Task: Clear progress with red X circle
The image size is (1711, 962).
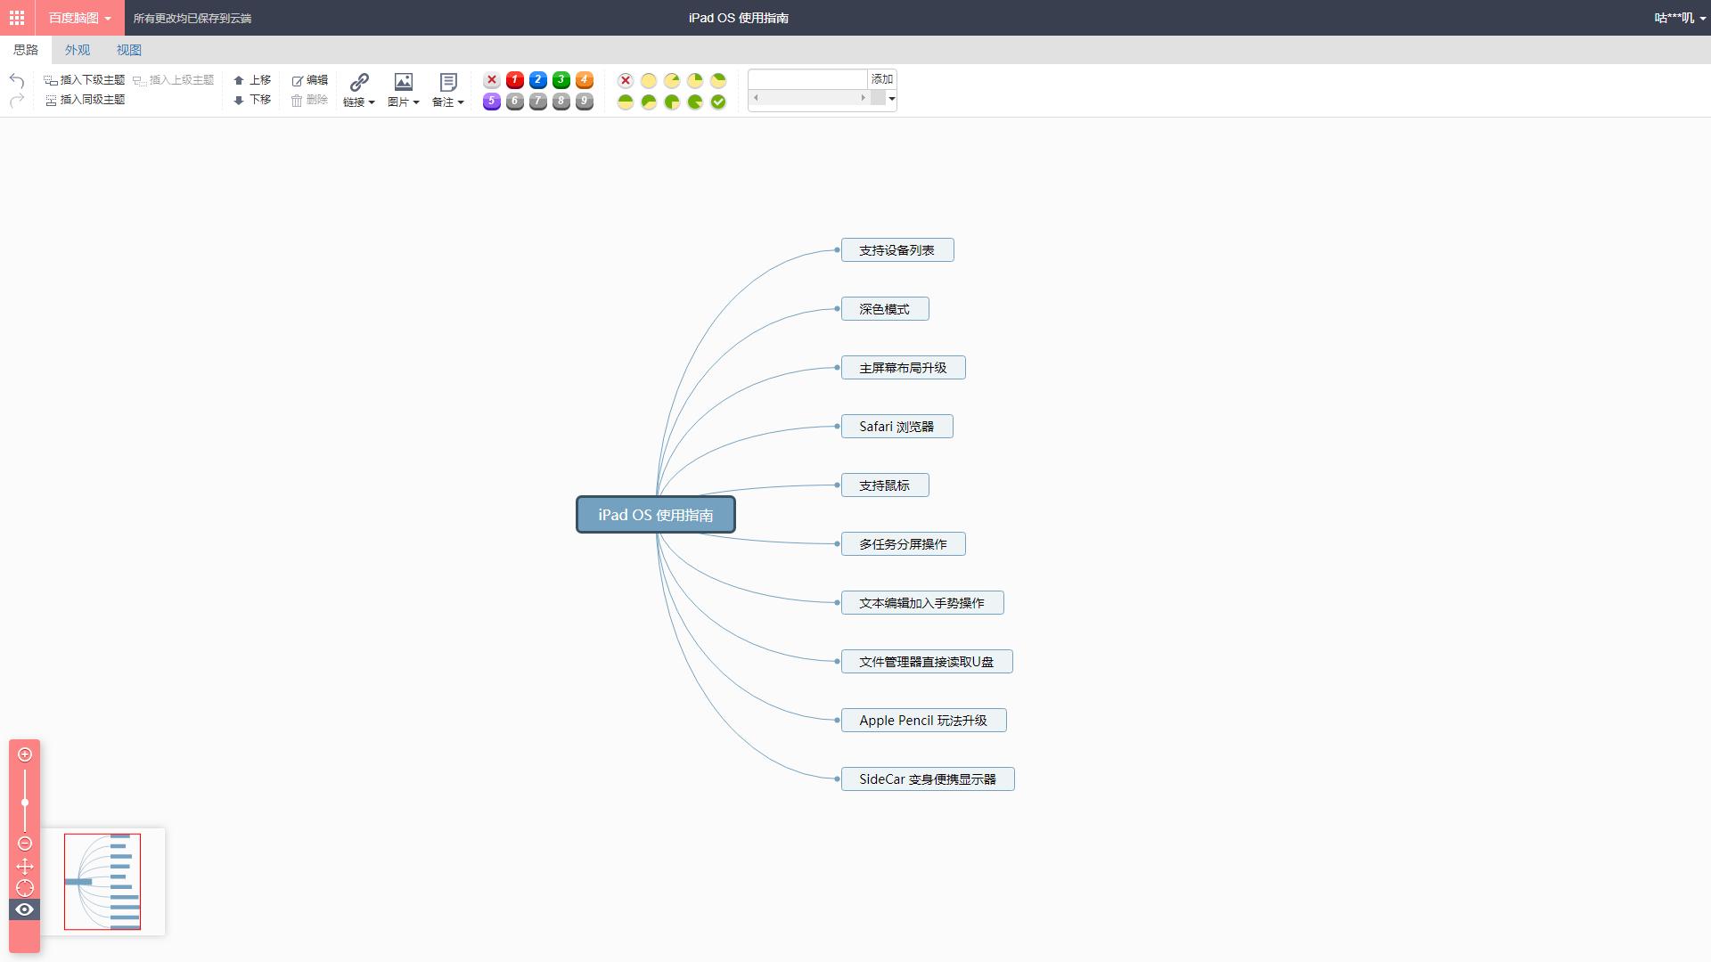Action: (626, 80)
